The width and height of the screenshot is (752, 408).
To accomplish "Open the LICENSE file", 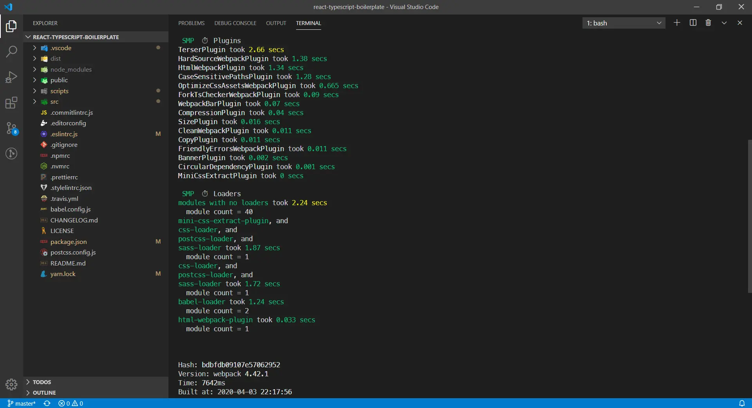I will click(96, 231).
